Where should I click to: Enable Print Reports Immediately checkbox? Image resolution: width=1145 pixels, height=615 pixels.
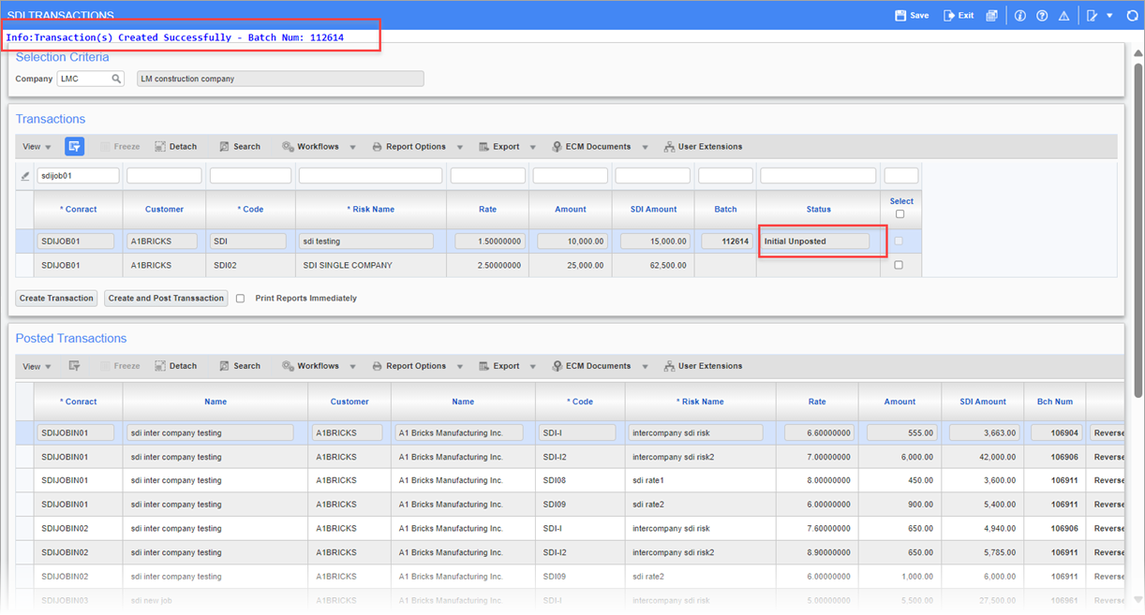tap(241, 299)
